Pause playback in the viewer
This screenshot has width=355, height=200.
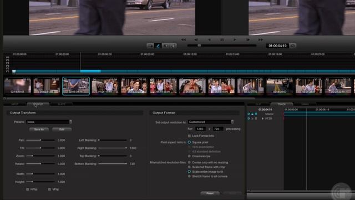[222, 39]
